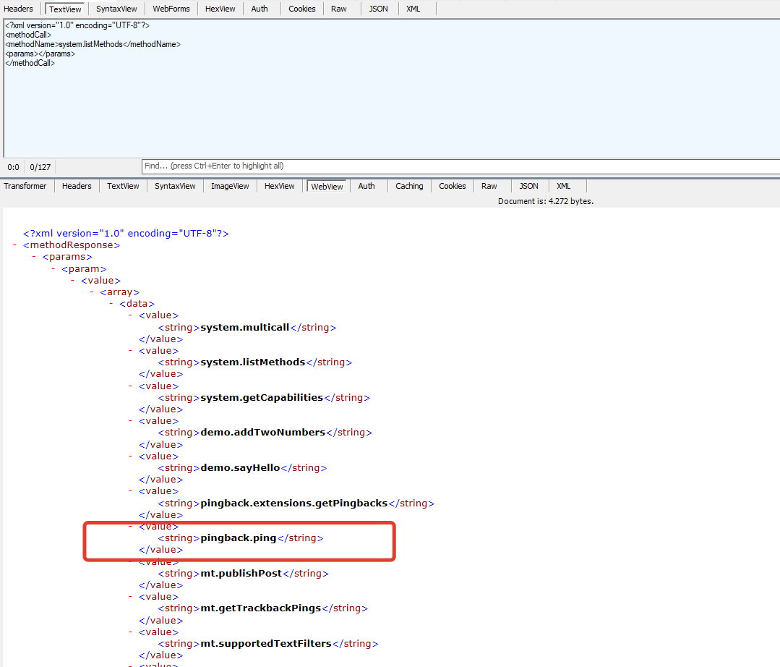Collapse the data XML node
This screenshot has width=780, height=667.
[x=112, y=304]
